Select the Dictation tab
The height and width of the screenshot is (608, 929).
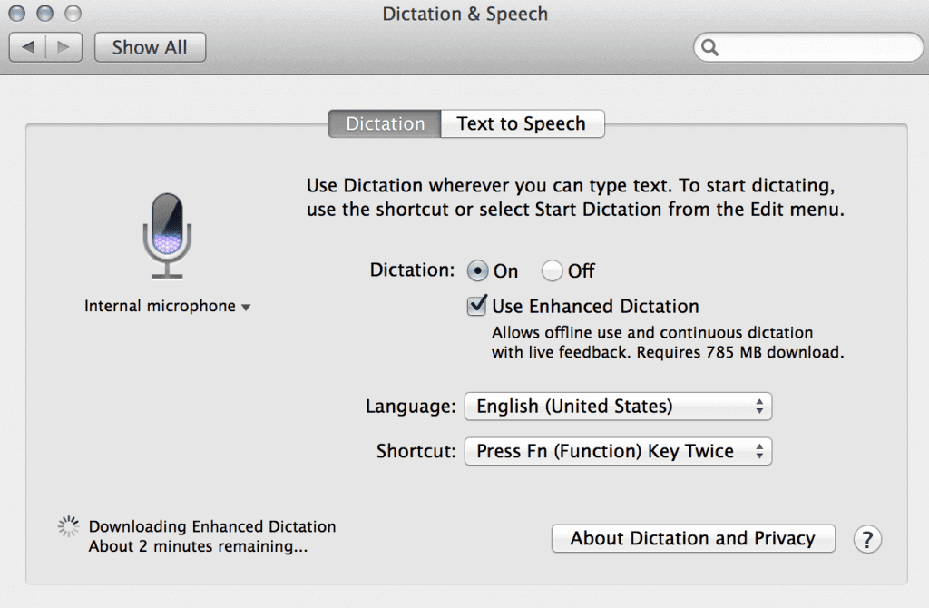(x=384, y=123)
